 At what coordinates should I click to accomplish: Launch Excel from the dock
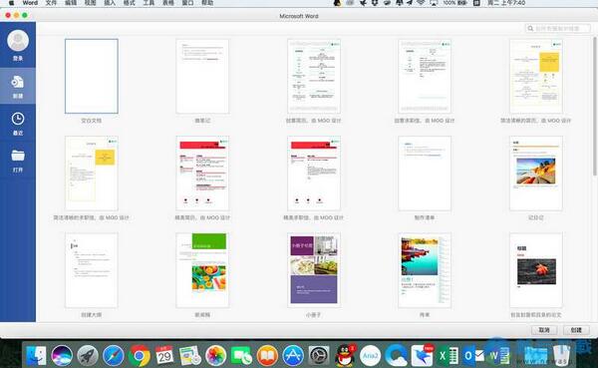tap(448, 356)
